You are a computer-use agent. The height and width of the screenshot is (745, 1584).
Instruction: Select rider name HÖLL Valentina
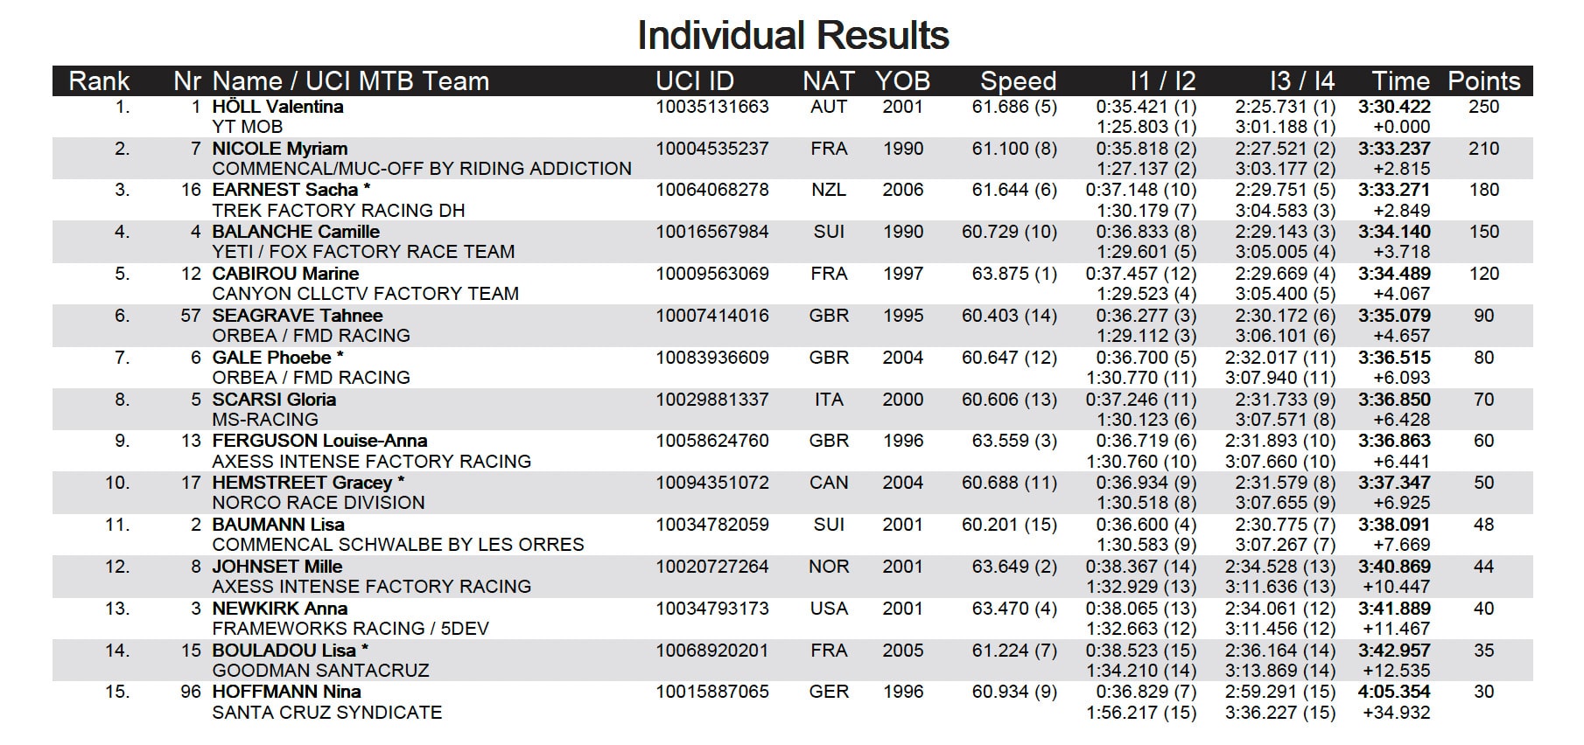point(277,107)
